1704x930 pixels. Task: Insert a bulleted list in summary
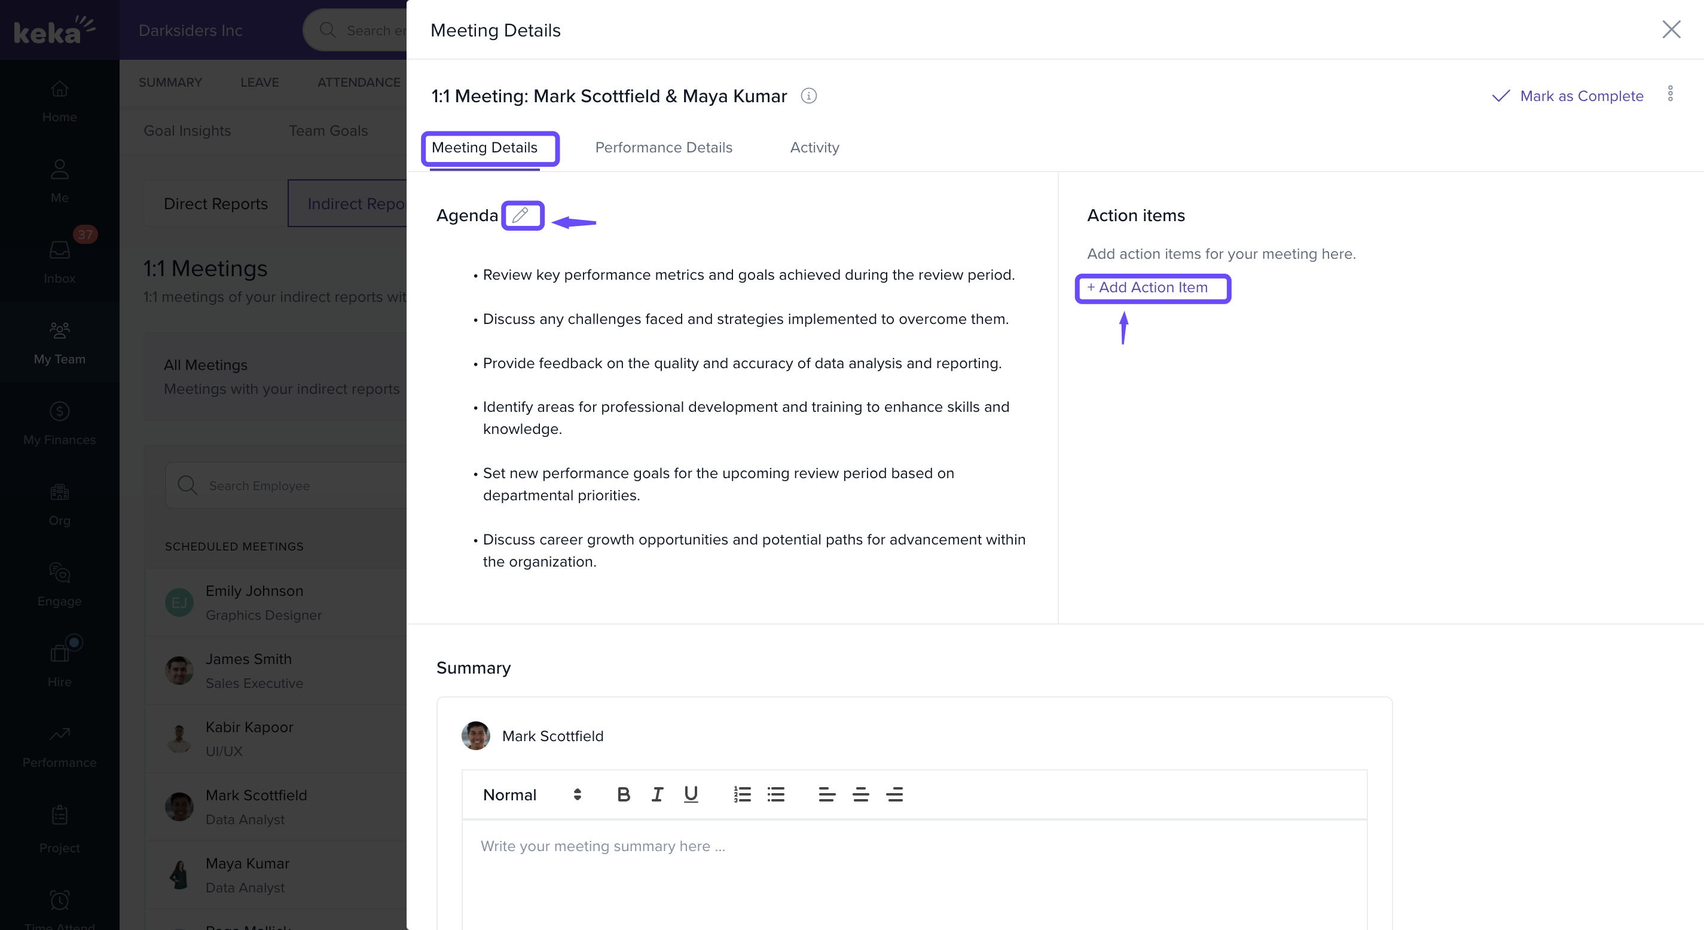(x=776, y=794)
